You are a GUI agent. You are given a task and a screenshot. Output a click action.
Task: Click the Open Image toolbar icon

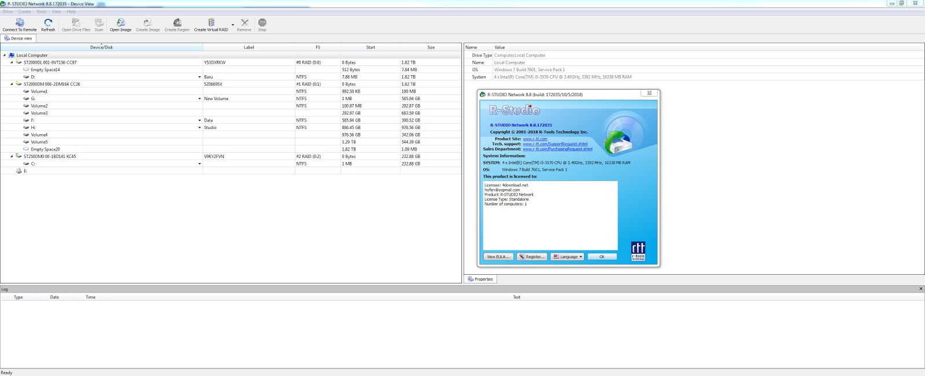coord(120,23)
